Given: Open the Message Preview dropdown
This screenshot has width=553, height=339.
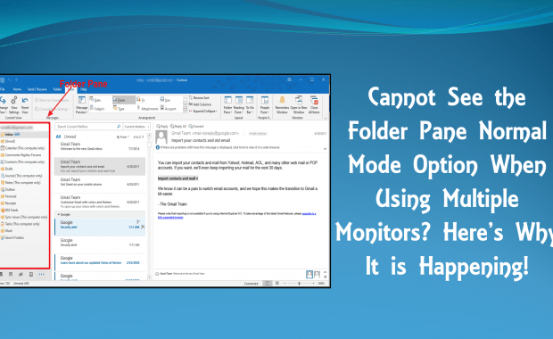Looking at the screenshot, I should click(x=81, y=104).
